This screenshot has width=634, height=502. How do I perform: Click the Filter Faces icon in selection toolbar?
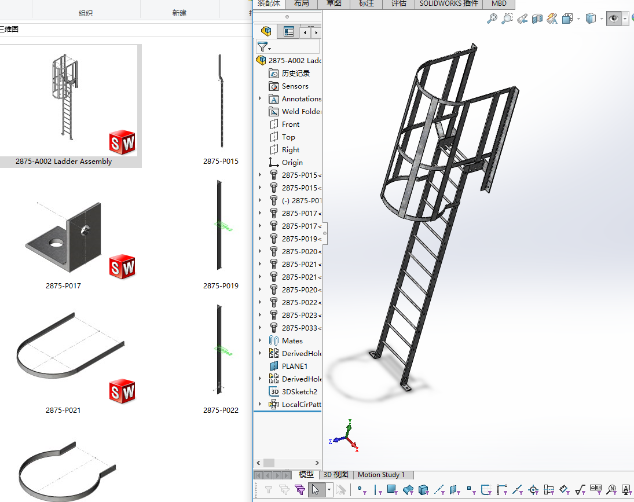(391, 490)
